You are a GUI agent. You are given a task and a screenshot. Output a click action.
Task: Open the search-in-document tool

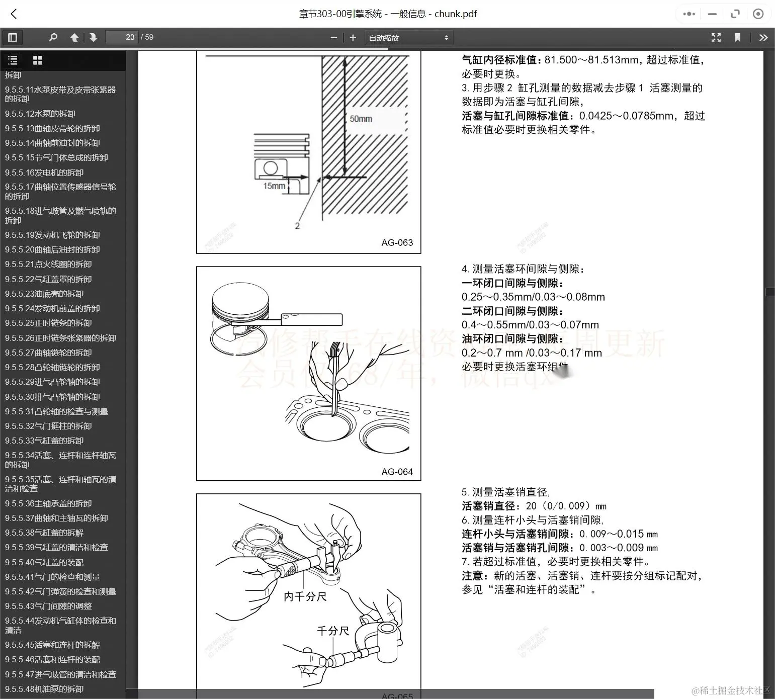(x=53, y=37)
